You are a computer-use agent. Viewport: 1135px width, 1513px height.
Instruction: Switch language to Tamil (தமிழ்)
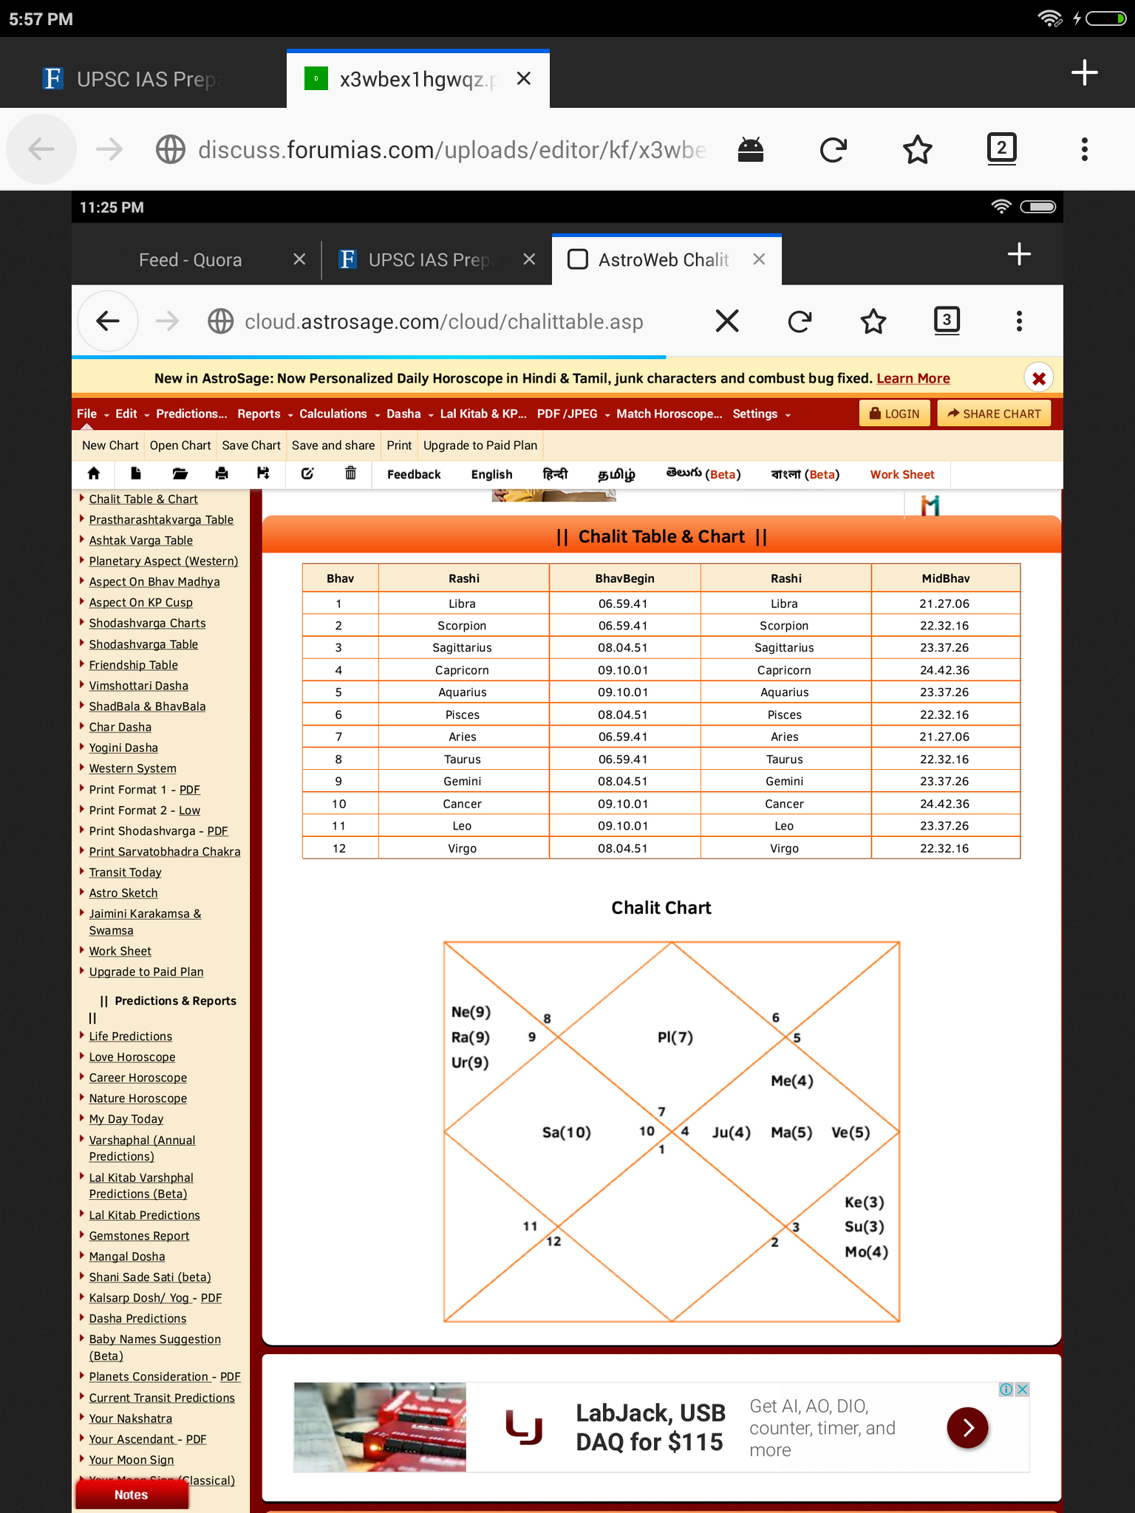616,474
